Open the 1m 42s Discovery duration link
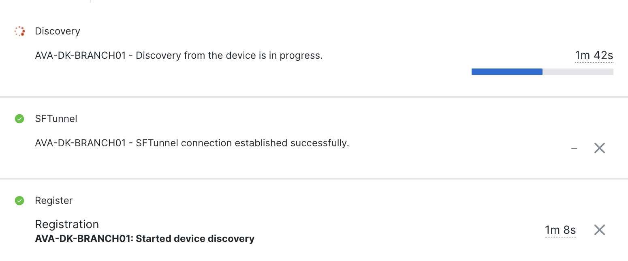Screen dimensions: 628x261 pos(594,55)
